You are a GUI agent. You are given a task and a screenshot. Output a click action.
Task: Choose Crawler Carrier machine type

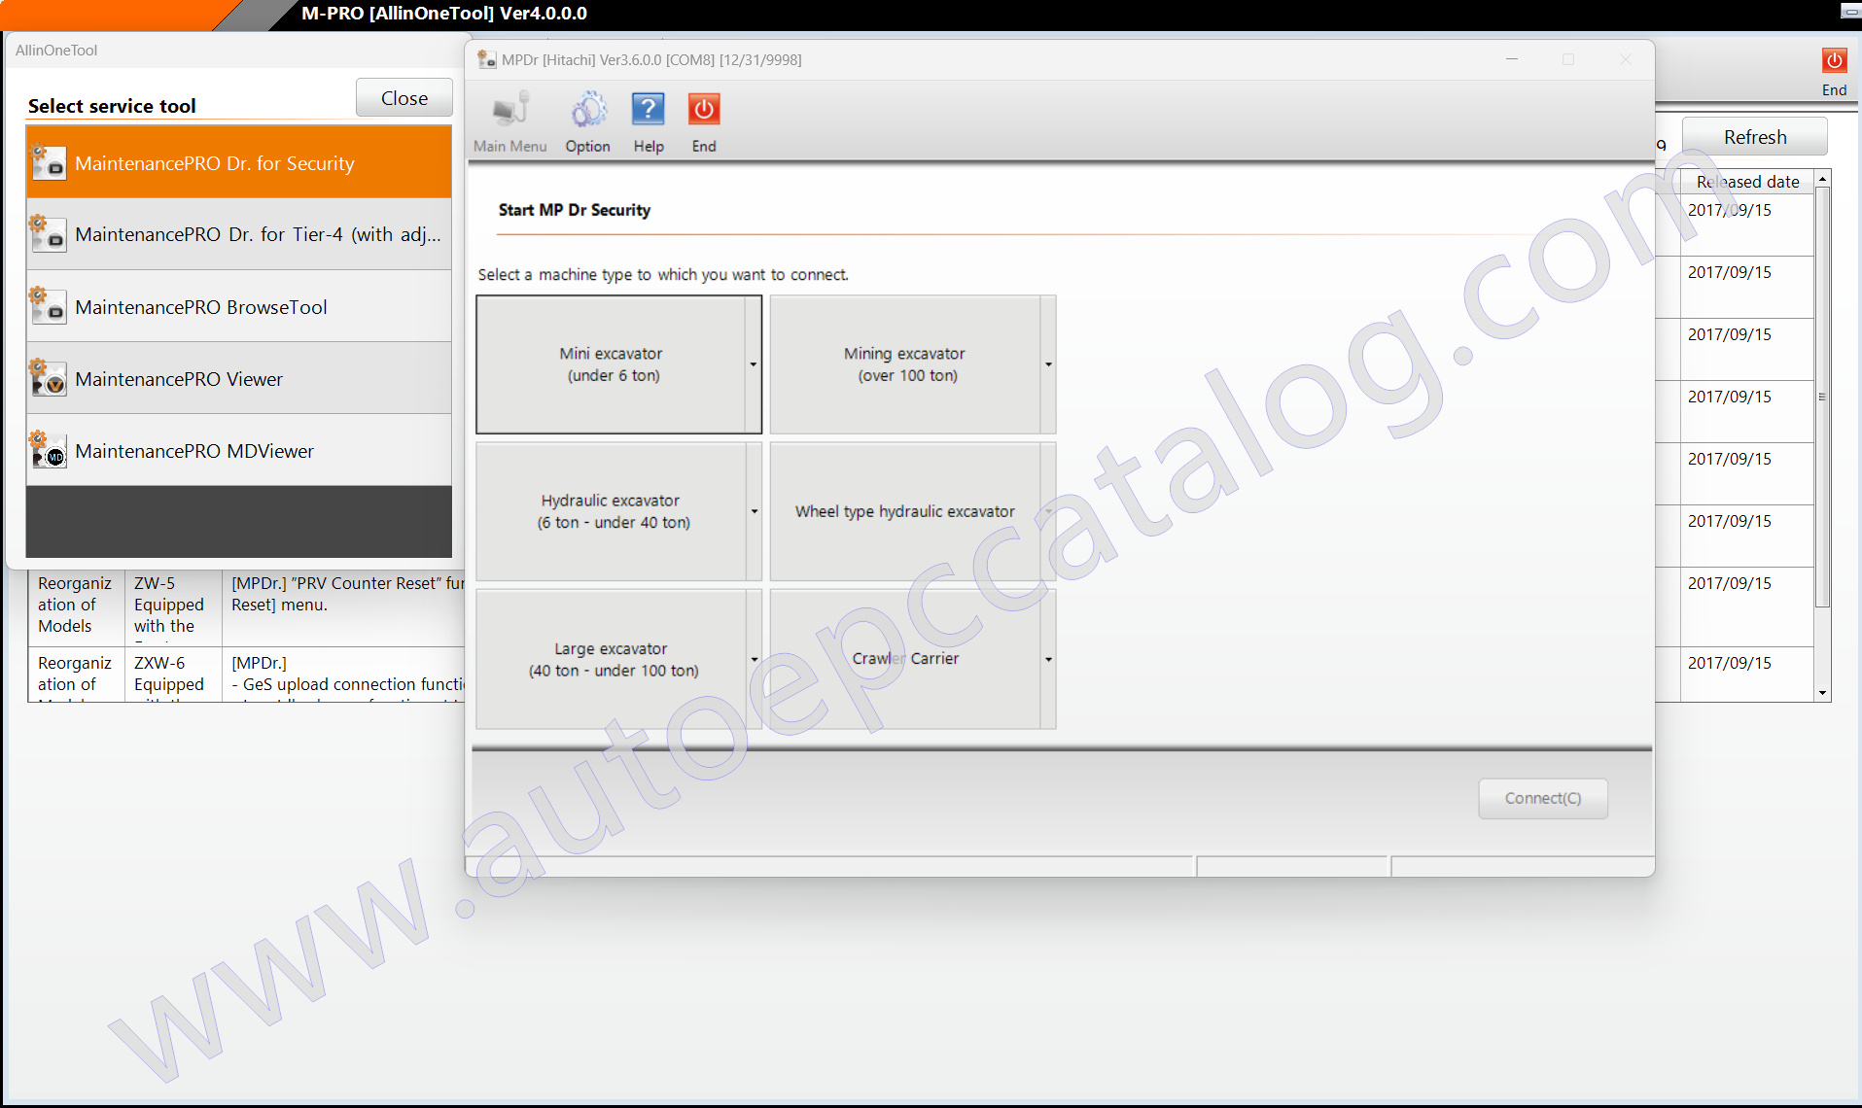pos(905,659)
